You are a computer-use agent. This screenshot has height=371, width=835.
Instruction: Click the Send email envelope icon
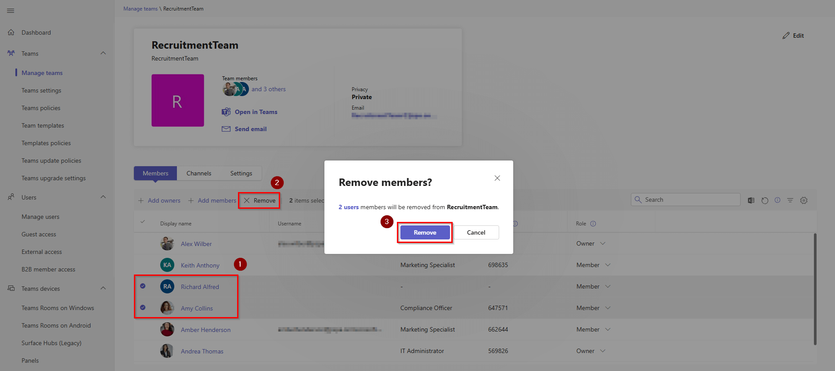coord(226,129)
